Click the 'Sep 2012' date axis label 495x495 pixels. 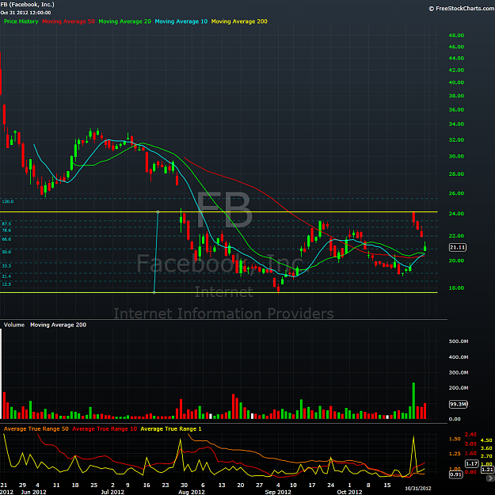278,492
